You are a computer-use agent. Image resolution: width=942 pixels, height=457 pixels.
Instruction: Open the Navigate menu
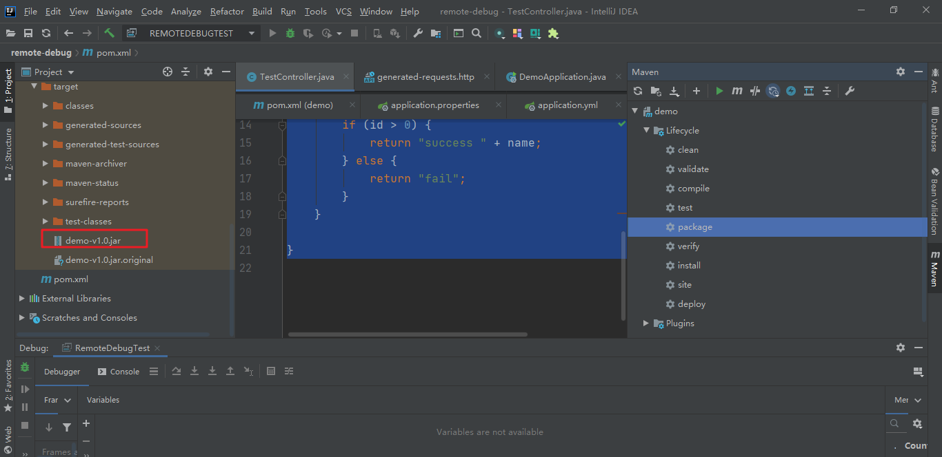coord(114,12)
